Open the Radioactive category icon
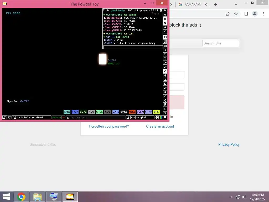269x202 pixels. (x=165, y=88)
